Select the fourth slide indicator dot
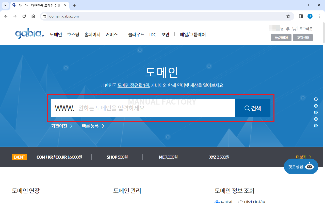The width and height of the screenshot is (325, 203). [x=316, y=119]
